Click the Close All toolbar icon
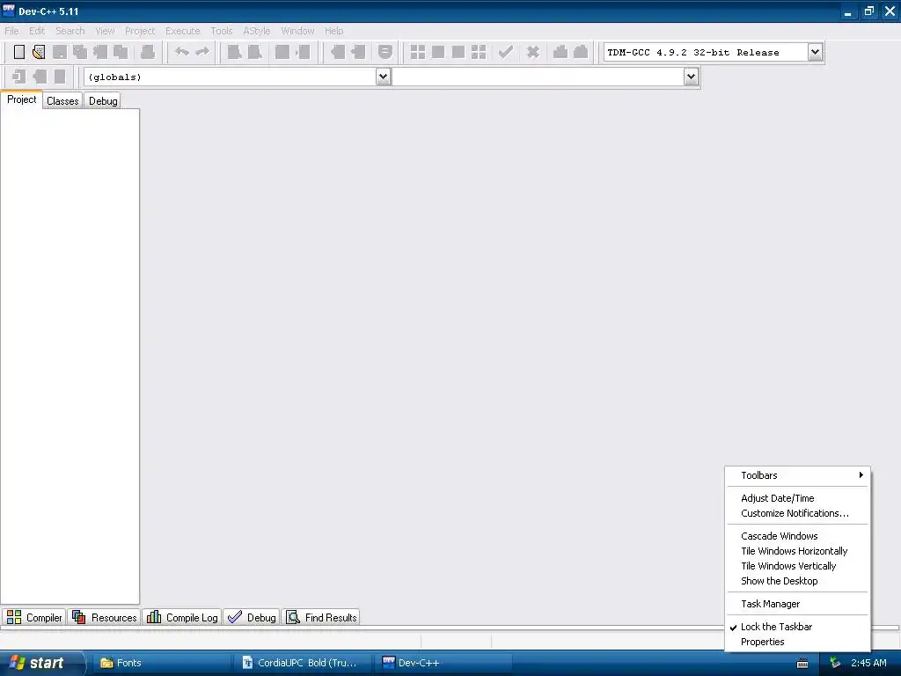Viewport: 901px width, 676px height. point(121,52)
